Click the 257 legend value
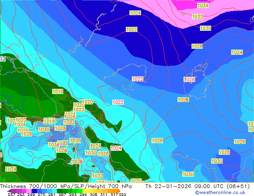254x196 pixels. click(x=11, y=194)
